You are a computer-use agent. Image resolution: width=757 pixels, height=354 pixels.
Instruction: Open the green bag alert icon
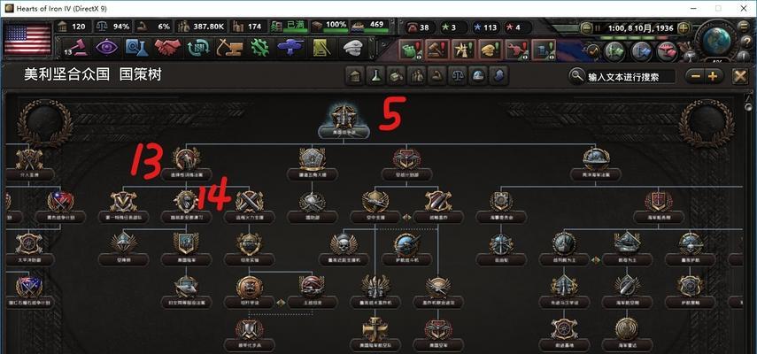click(x=409, y=50)
